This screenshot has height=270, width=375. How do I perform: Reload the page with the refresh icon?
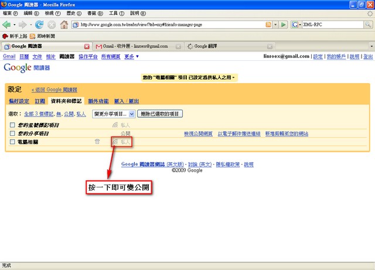[x=39, y=25]
